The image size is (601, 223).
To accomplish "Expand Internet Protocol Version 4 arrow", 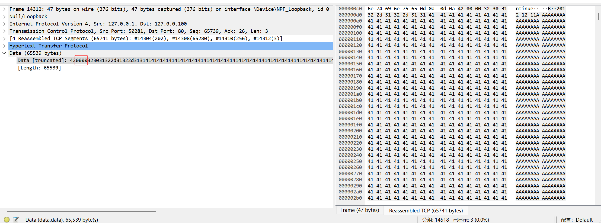I will click(x=4, y=24).
